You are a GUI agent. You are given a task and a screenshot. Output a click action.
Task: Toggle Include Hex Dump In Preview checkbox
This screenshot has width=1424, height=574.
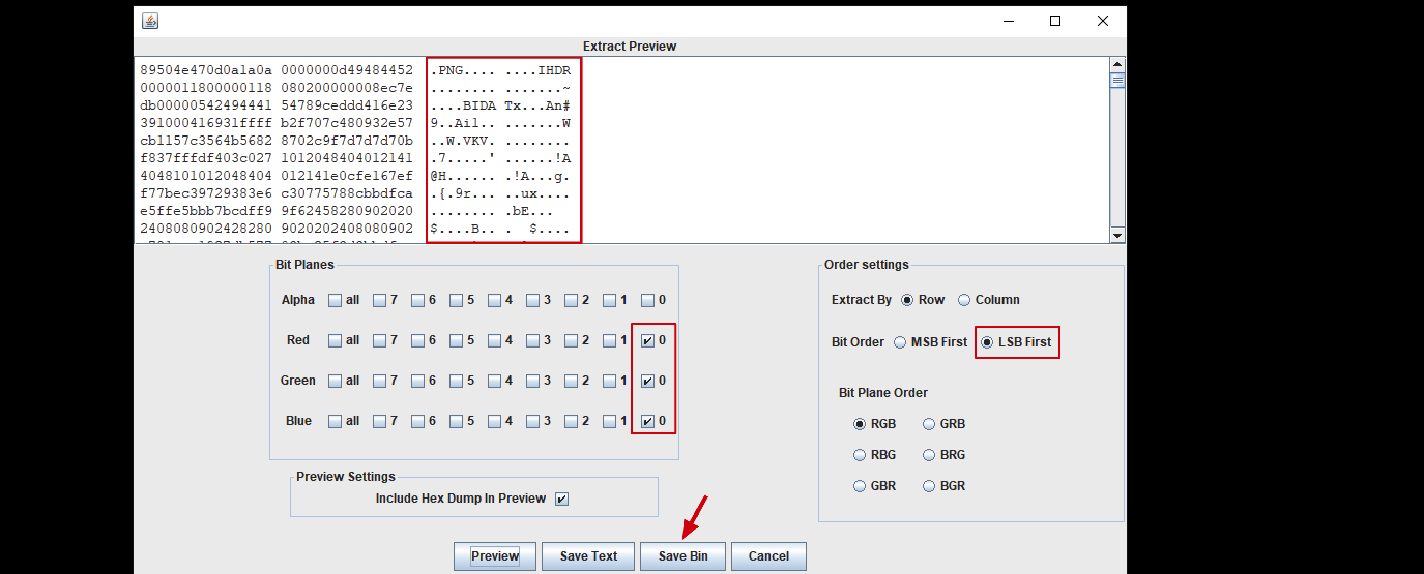(562, 499)
